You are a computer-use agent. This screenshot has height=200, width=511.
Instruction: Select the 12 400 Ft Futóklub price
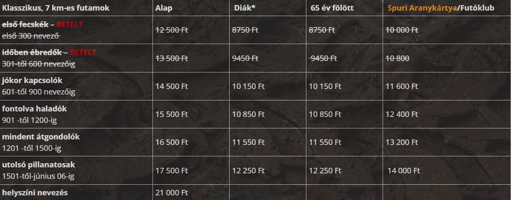402,114
